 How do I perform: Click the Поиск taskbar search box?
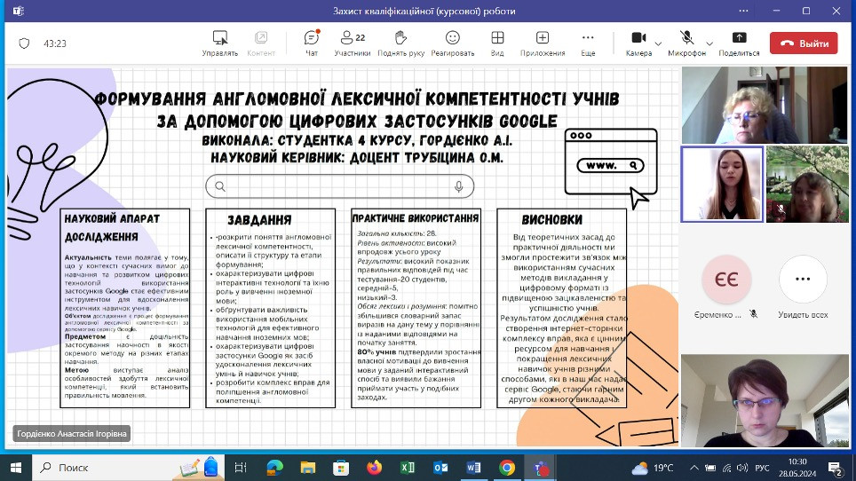pos(128,468)
